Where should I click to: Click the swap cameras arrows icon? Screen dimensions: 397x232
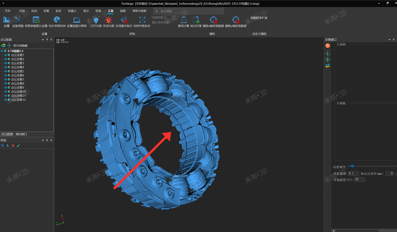coord(328,66)
